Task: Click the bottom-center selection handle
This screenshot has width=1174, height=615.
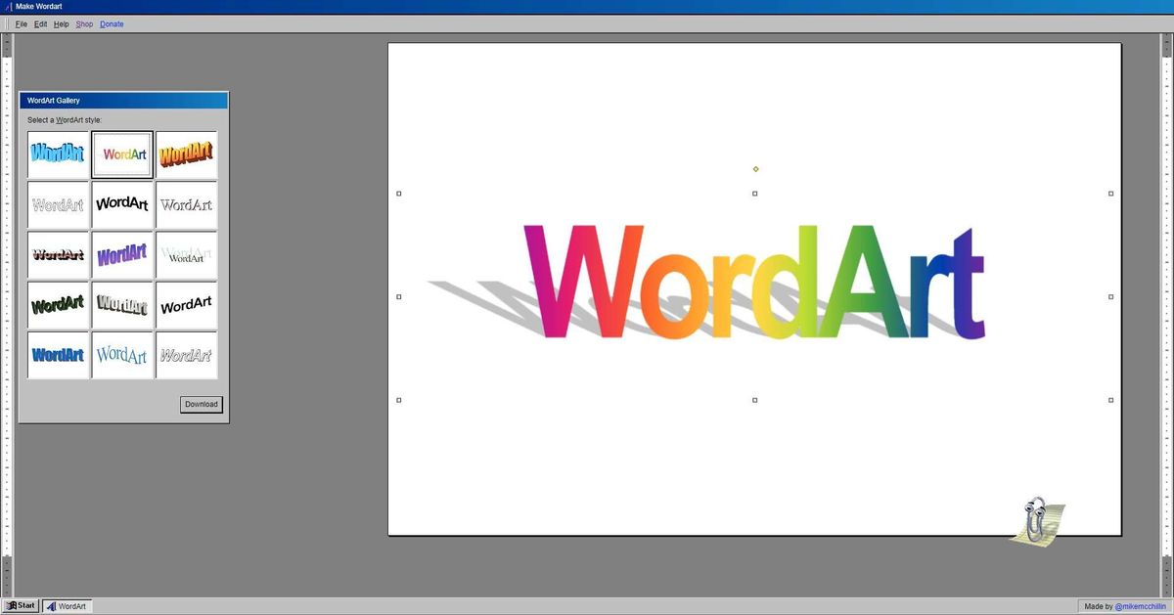Action: 754,400
